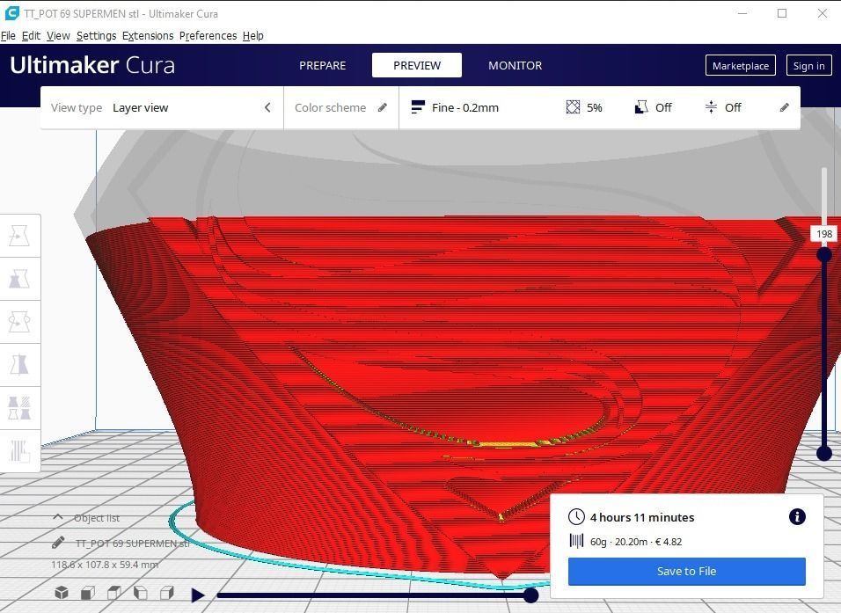Screen dimensions: 841x613
Task: Open the Edit menu
Action: [x=31, y=35]
